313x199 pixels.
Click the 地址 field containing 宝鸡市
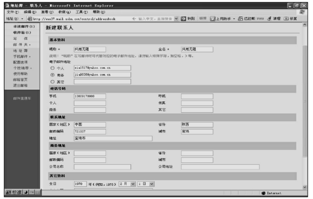tap(113, 138)
